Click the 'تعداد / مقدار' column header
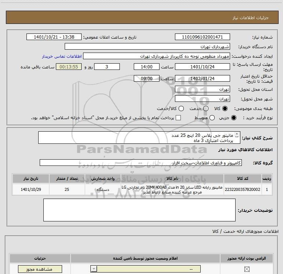 [67, 178]
